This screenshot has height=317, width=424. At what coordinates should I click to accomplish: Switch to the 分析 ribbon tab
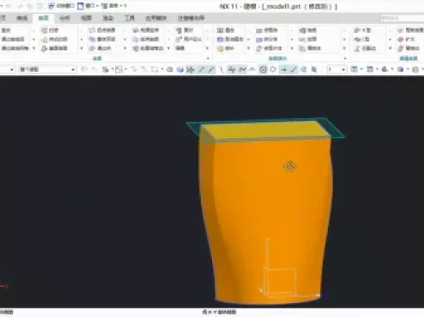65,18
